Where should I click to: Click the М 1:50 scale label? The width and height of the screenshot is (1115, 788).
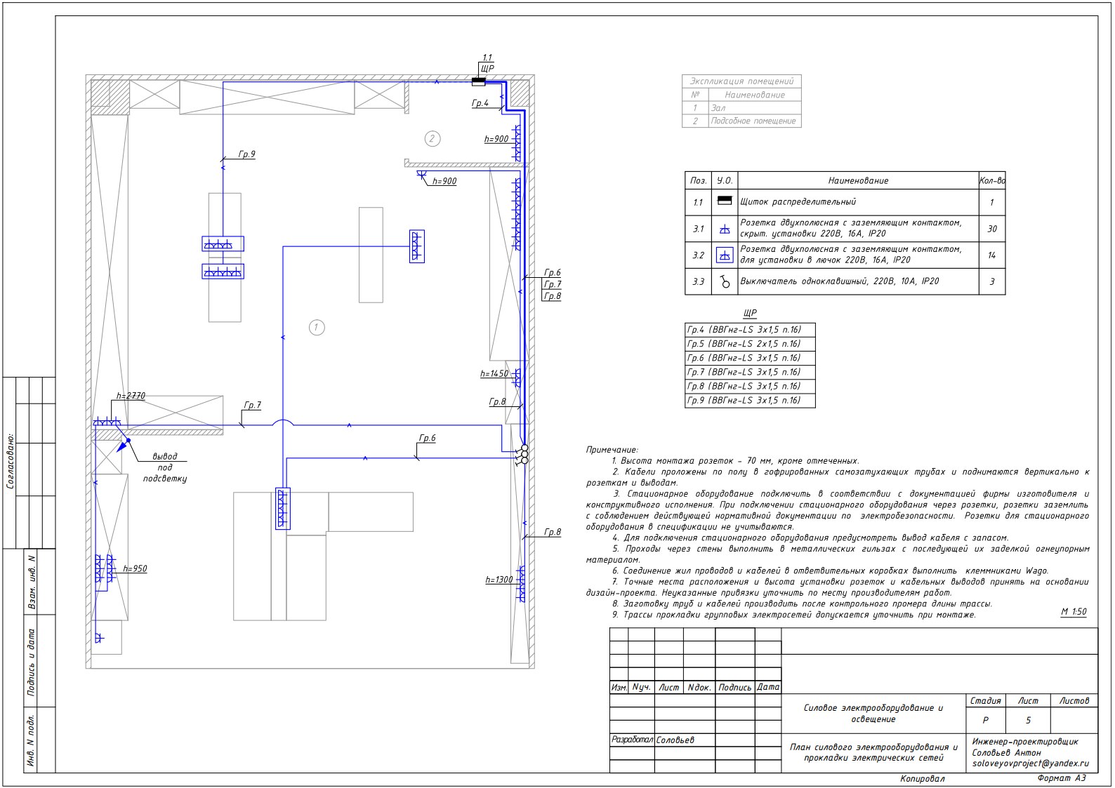point(1073,612)
